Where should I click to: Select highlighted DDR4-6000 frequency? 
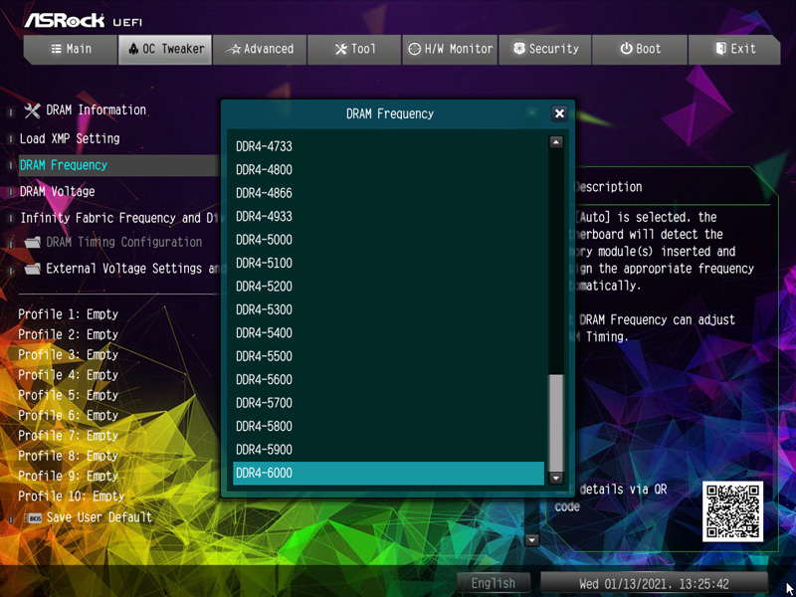388,474
